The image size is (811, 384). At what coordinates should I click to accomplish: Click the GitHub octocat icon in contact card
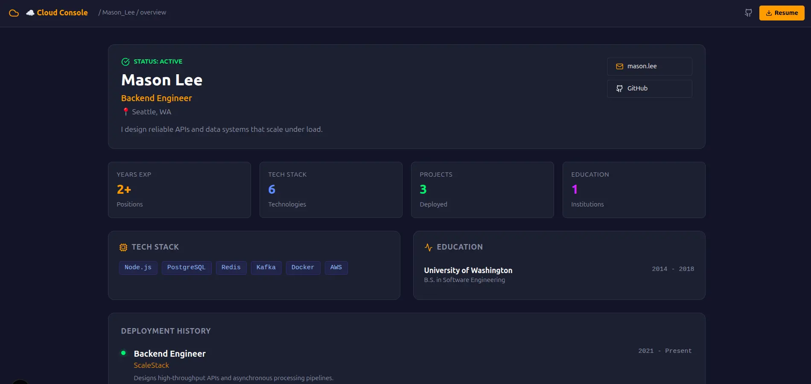(619, 89)
